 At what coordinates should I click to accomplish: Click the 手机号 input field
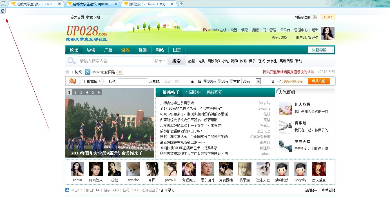click(132, 81)
